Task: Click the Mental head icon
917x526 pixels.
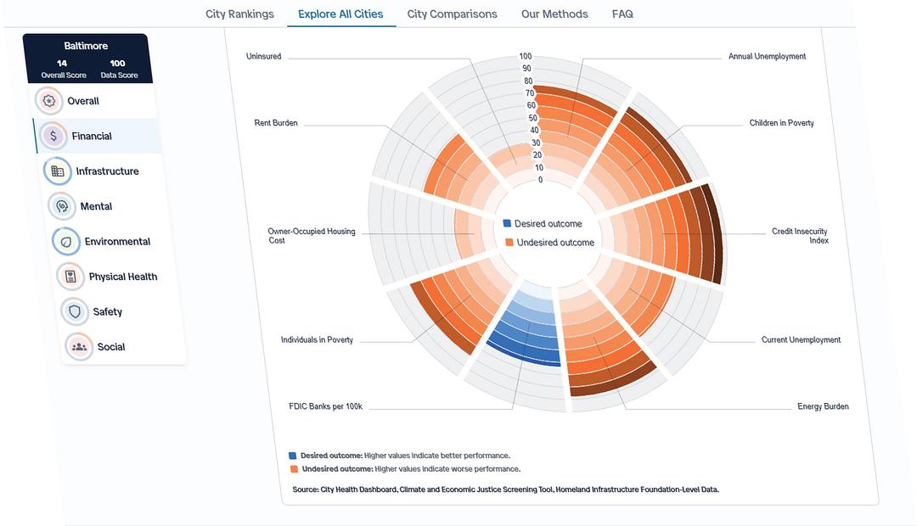Action: [x=62, y=206]
